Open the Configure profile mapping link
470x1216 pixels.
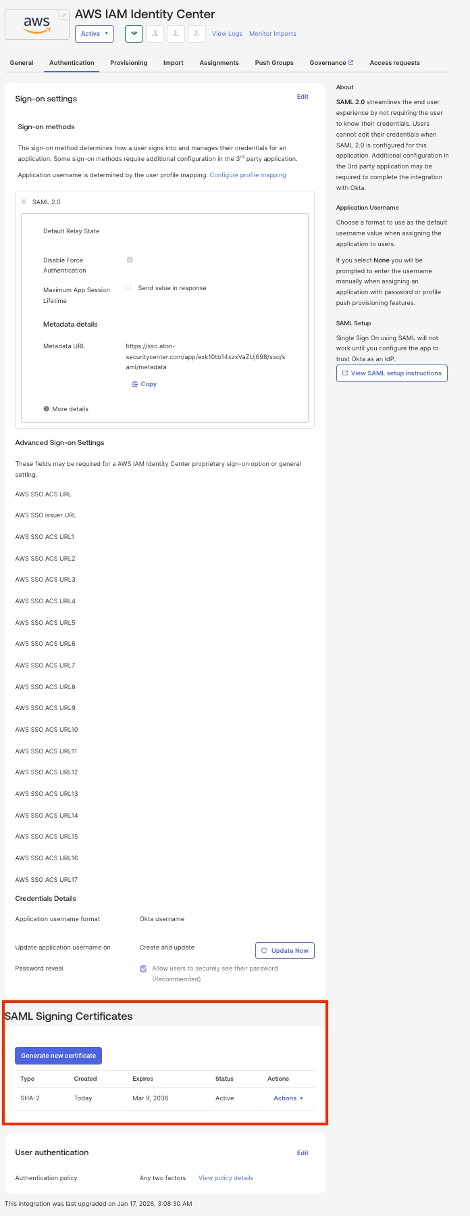point(247,175)
